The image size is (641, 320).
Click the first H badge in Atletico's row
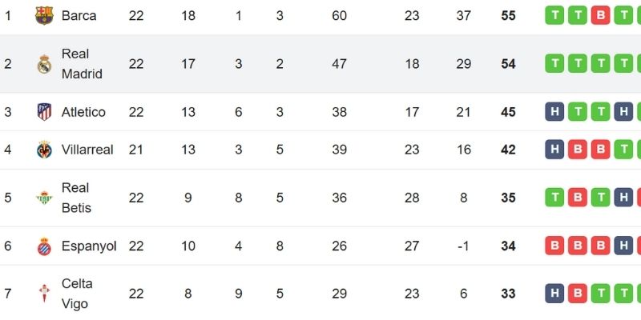(x=554, y=112)
